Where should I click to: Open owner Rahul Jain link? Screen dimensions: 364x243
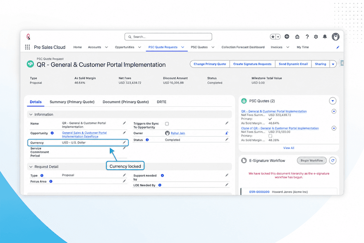(178, 133)
